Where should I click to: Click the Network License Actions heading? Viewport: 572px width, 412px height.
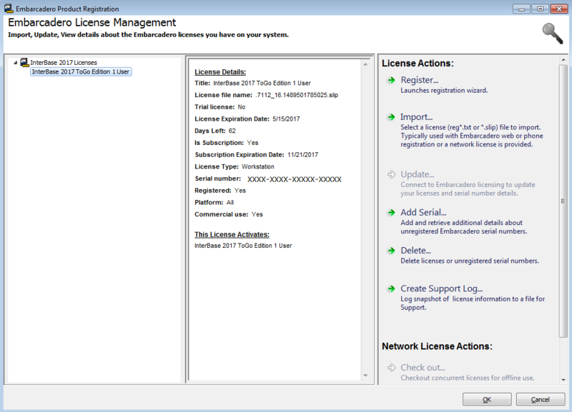pyautogui.click(x=437, y=346)
